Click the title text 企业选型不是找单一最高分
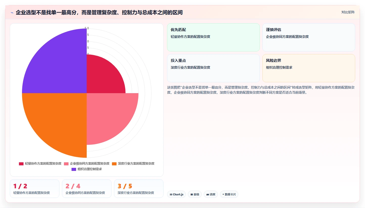 click(x=46, y=13)
